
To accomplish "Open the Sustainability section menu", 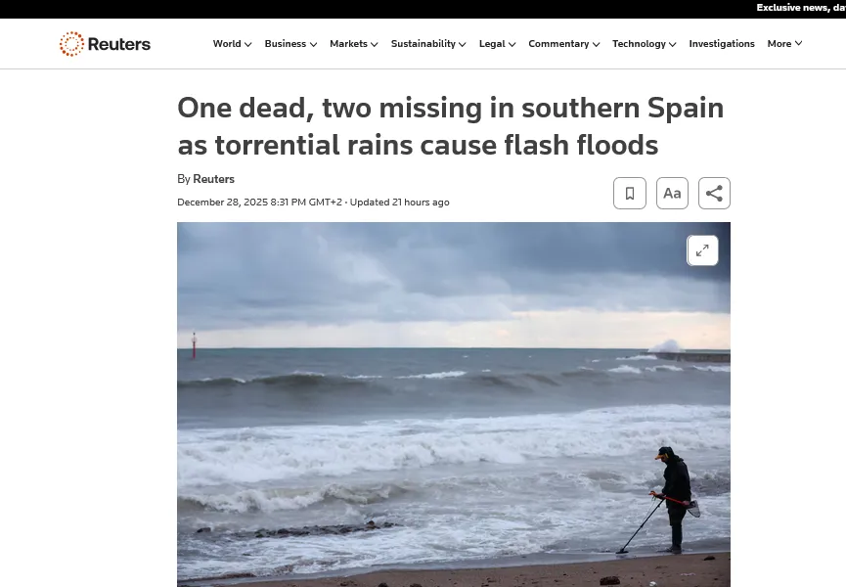I will 428,44.
